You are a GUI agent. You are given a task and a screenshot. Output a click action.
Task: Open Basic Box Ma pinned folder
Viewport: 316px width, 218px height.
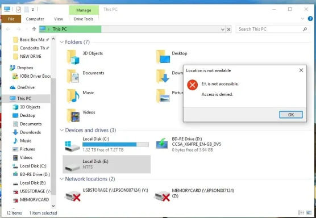tap(31, 40)
